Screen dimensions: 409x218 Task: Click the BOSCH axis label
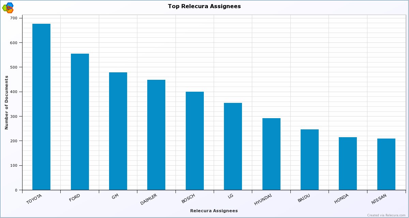point(188,198)
